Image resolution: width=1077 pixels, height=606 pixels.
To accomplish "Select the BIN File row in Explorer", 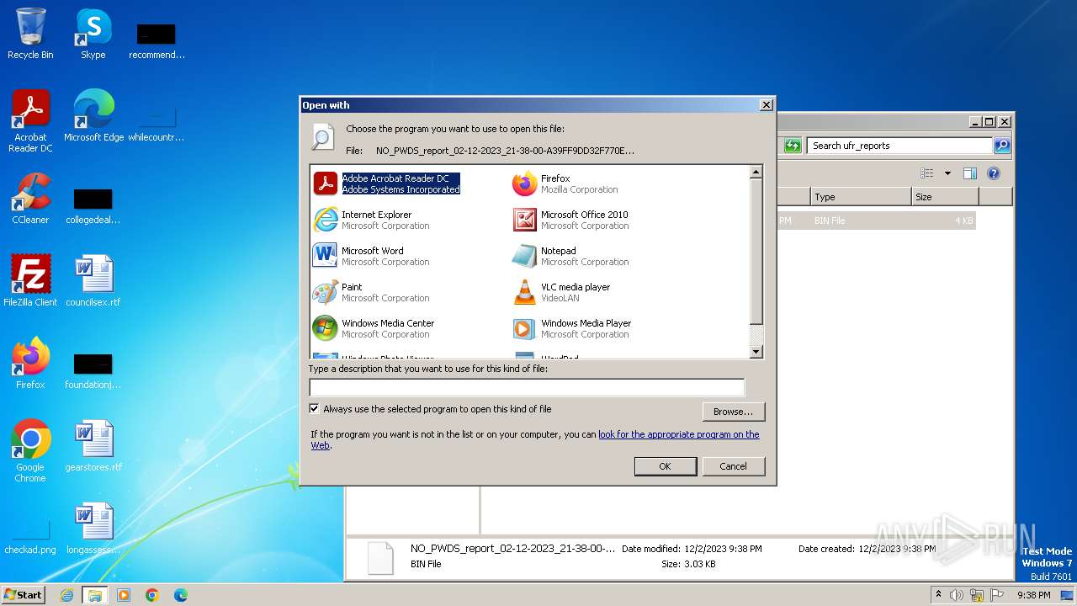I will [x=875, y=221].
